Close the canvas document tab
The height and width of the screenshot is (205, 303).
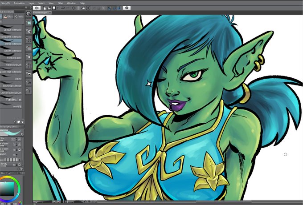pos(50,12)
